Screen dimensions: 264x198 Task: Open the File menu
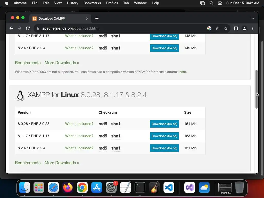tap(35, 3)
